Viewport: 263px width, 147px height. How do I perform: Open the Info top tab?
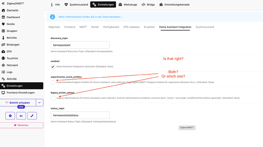(55, 5)
